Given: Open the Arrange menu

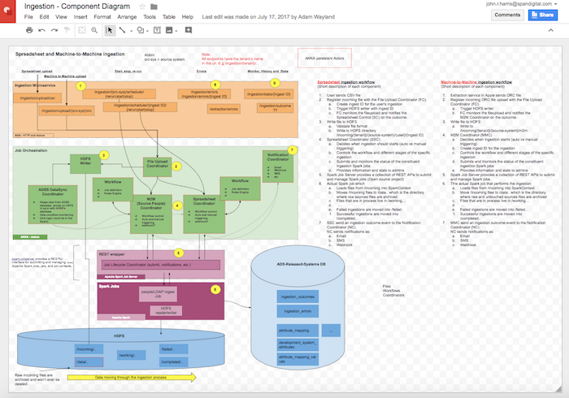Looking at the screenshot, I should [127, 17].
